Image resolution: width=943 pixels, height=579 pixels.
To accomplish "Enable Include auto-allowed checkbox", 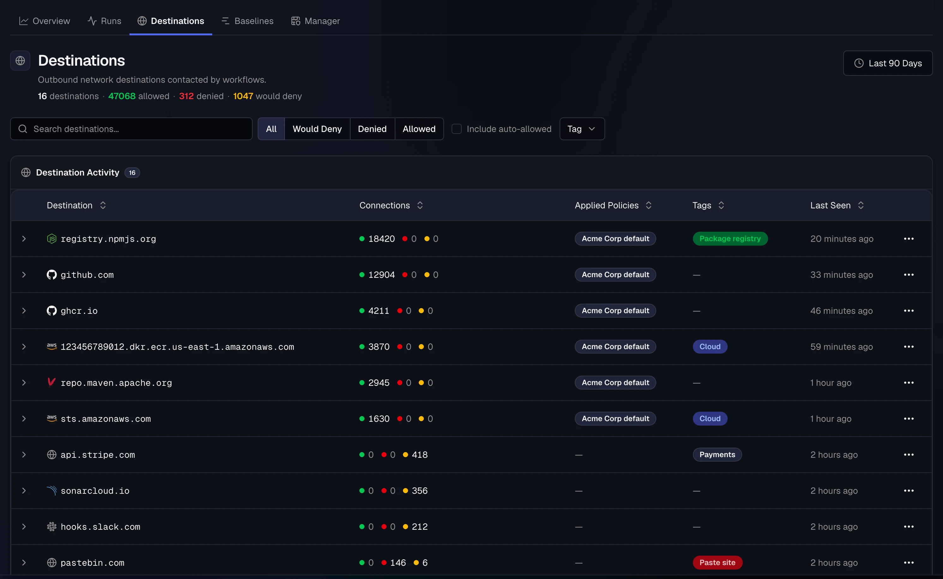I will (x=457, y=129).
